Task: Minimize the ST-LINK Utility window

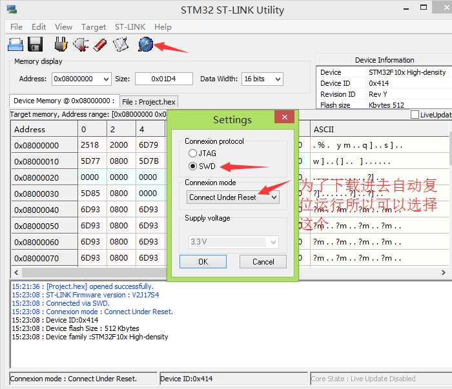Action: [406, 8]
